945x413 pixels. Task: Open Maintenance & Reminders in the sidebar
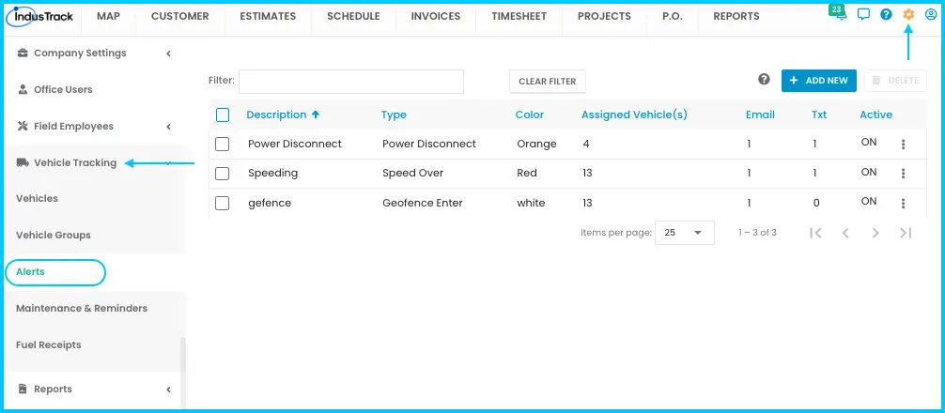[x=82, y=308]
